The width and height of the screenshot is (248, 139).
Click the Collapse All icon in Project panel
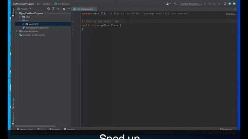(x=58, y=9)
